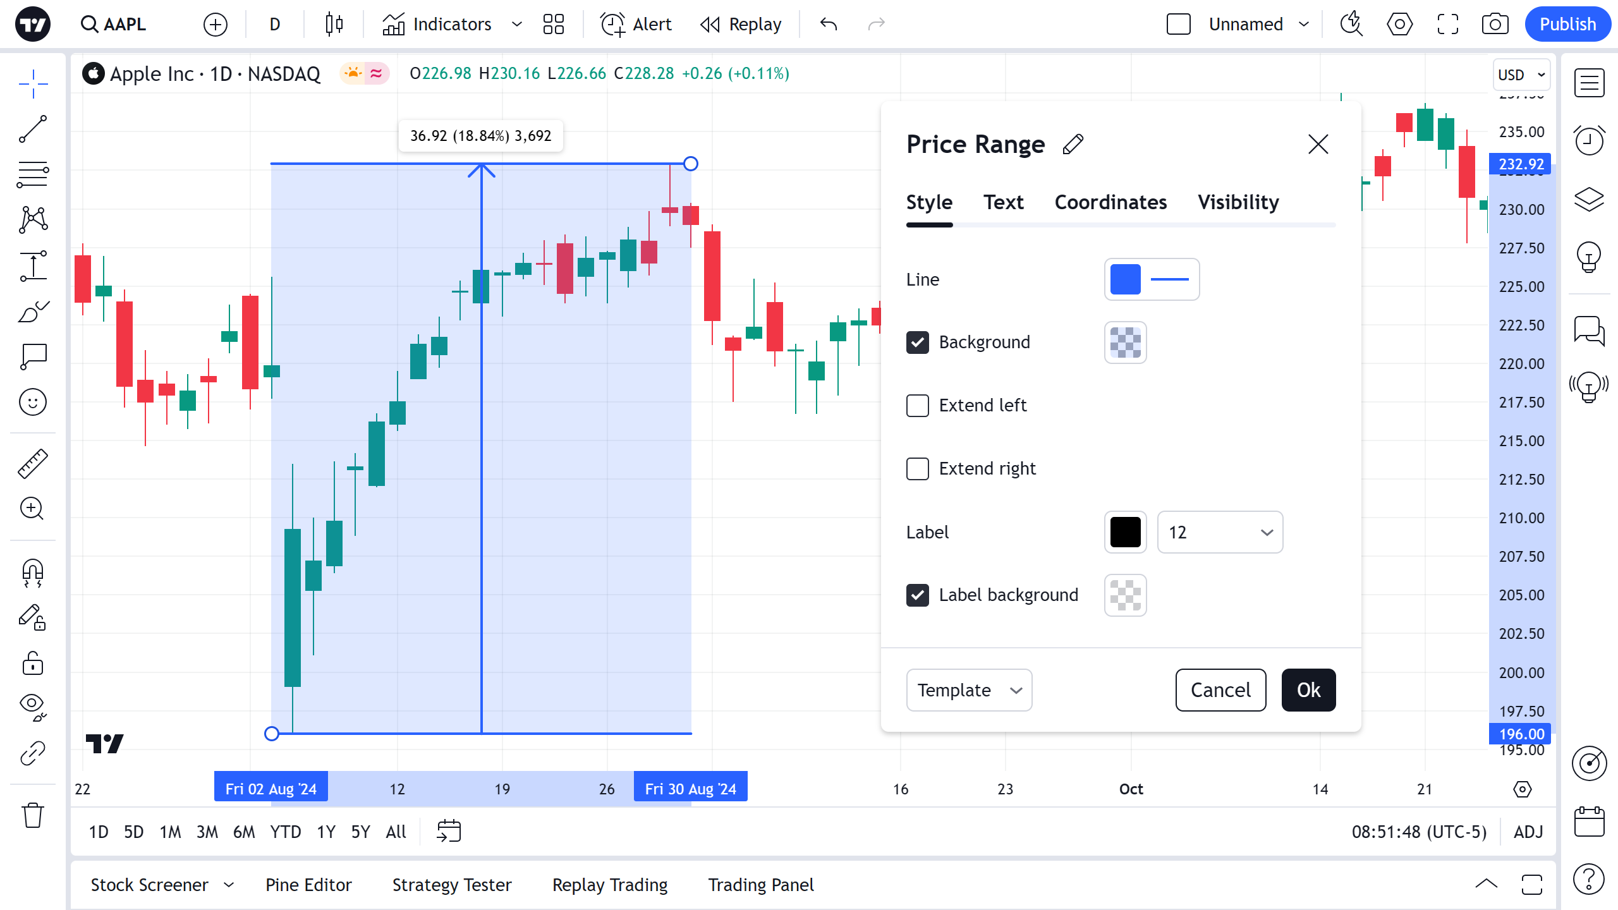
Task: Enable the Extend right checkbox
Action: pyautogui.click(x=918, y=469)
